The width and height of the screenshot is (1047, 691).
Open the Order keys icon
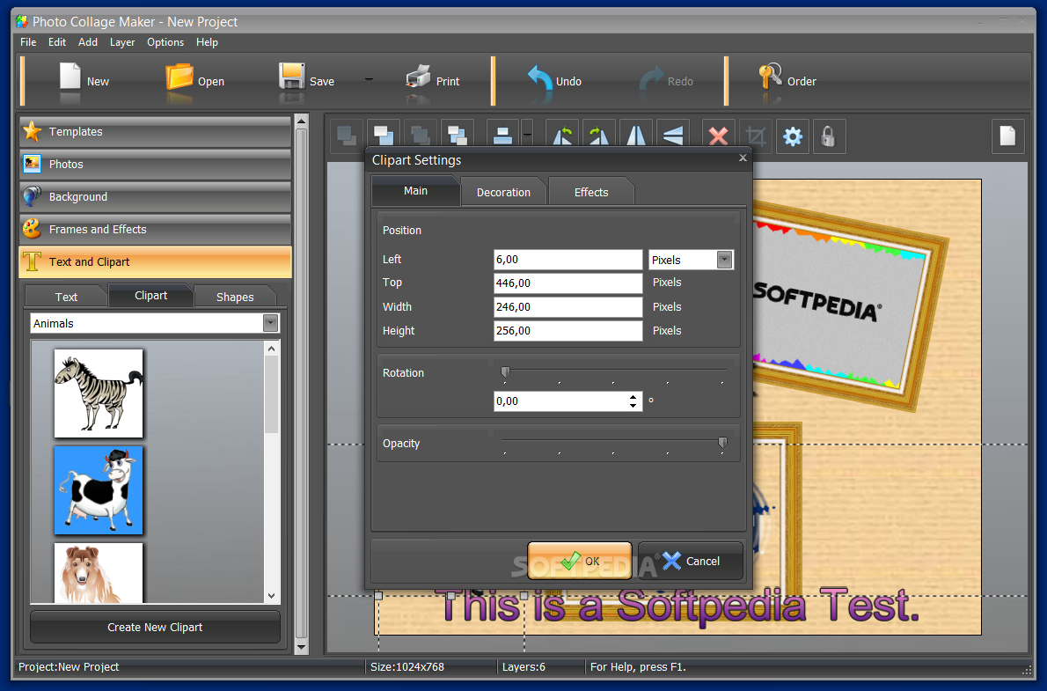(770, 77)
